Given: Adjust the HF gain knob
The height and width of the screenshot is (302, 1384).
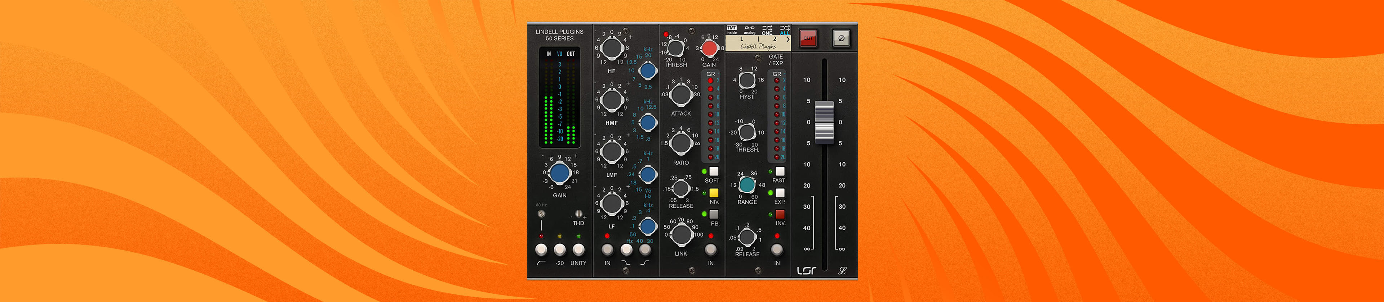Looking at the screenshot, I should (611, 48).
